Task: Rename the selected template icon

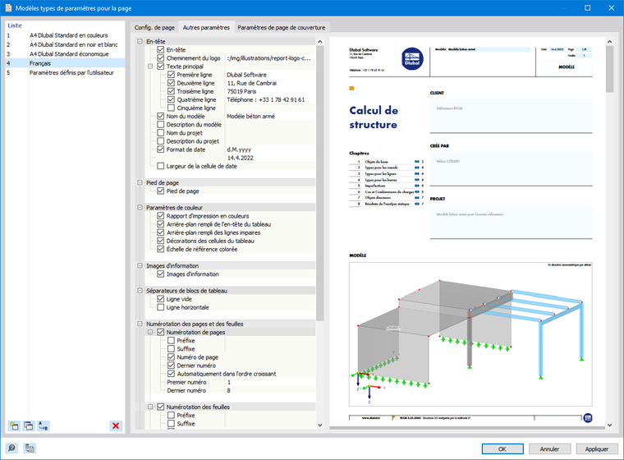Action: point(43,425)
